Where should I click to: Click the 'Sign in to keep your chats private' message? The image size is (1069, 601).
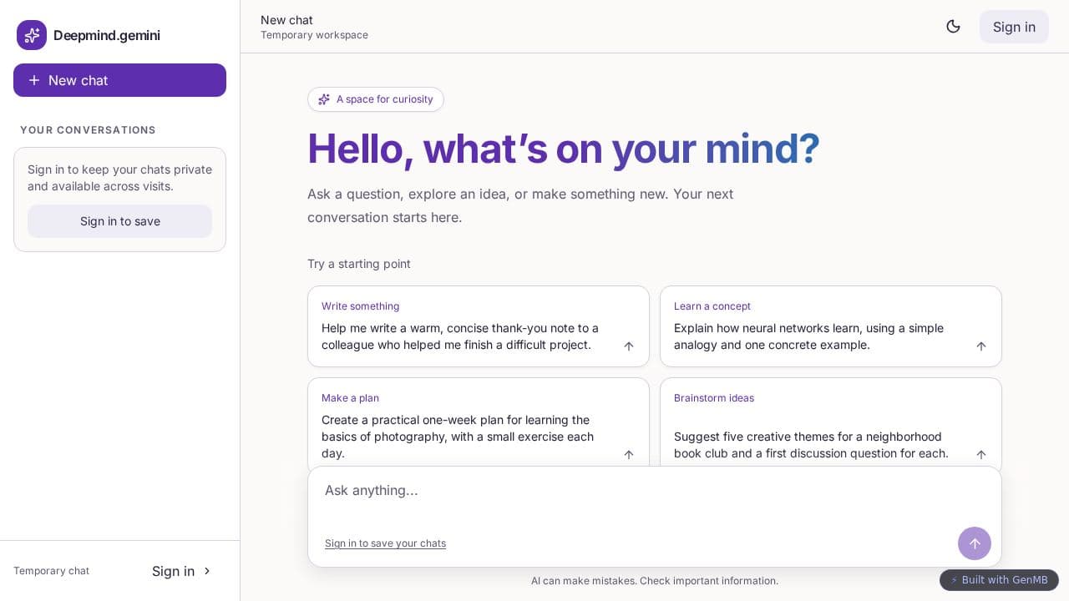(x=119, y=178)
